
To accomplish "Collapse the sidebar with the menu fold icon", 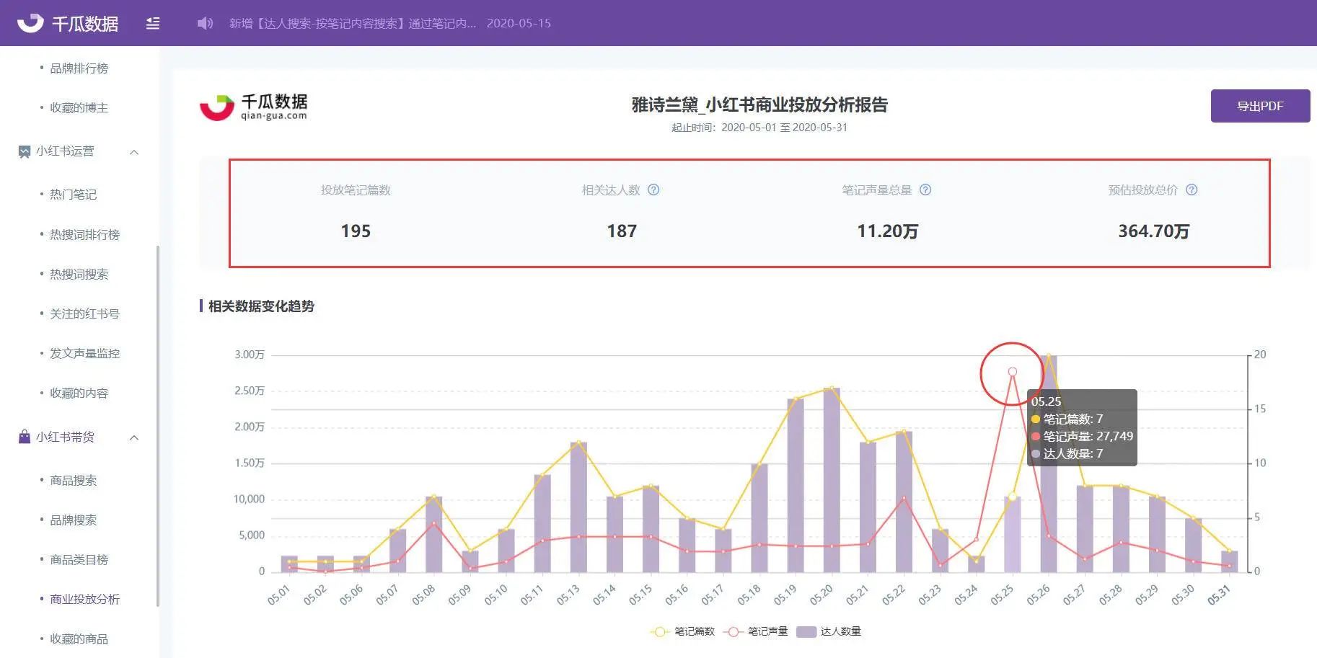I will (x=153, y=23).
